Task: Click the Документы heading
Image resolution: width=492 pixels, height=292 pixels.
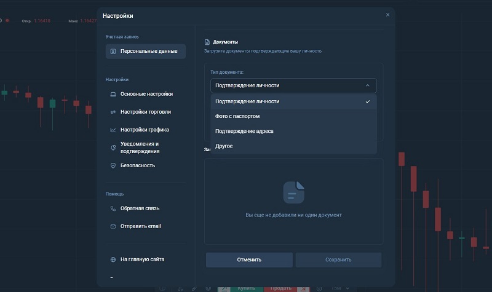Action: coord(225,42)
